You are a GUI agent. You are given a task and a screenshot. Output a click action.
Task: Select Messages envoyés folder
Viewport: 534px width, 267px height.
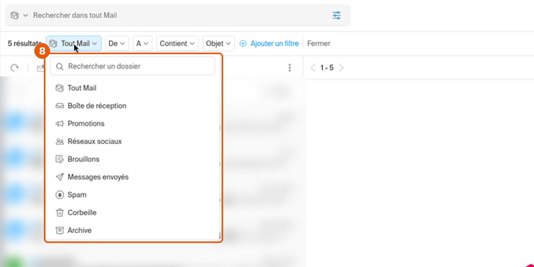(x=132, y=177)
